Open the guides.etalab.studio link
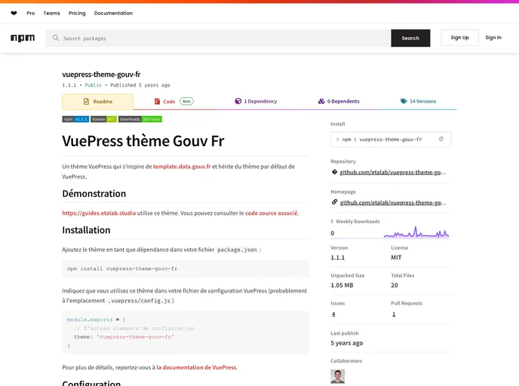 click(x=99, y=213)
